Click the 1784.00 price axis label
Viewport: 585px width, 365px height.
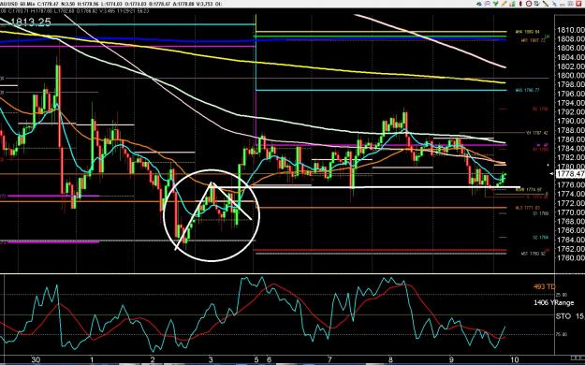(570, 149)
